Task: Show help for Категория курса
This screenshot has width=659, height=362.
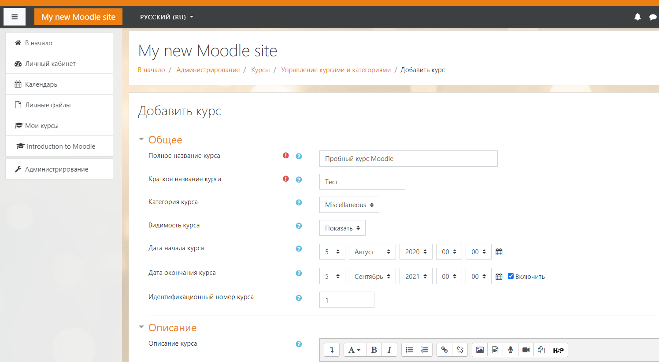Action: [x=299, y=202]
